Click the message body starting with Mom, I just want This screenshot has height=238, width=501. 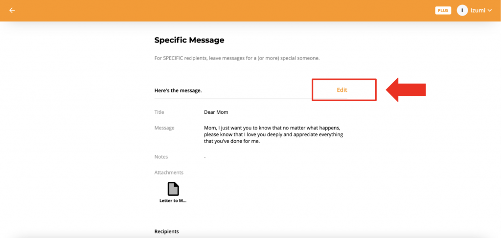coord(273,134)
